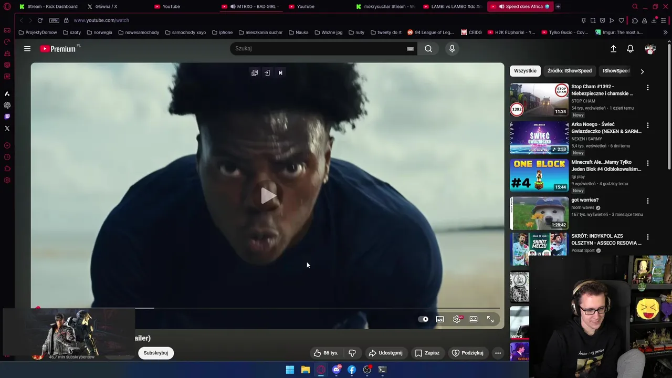This screenshot has width=672, height=378.
Task: Show more filter chips with right arrow
Action: tap(642, 71)
